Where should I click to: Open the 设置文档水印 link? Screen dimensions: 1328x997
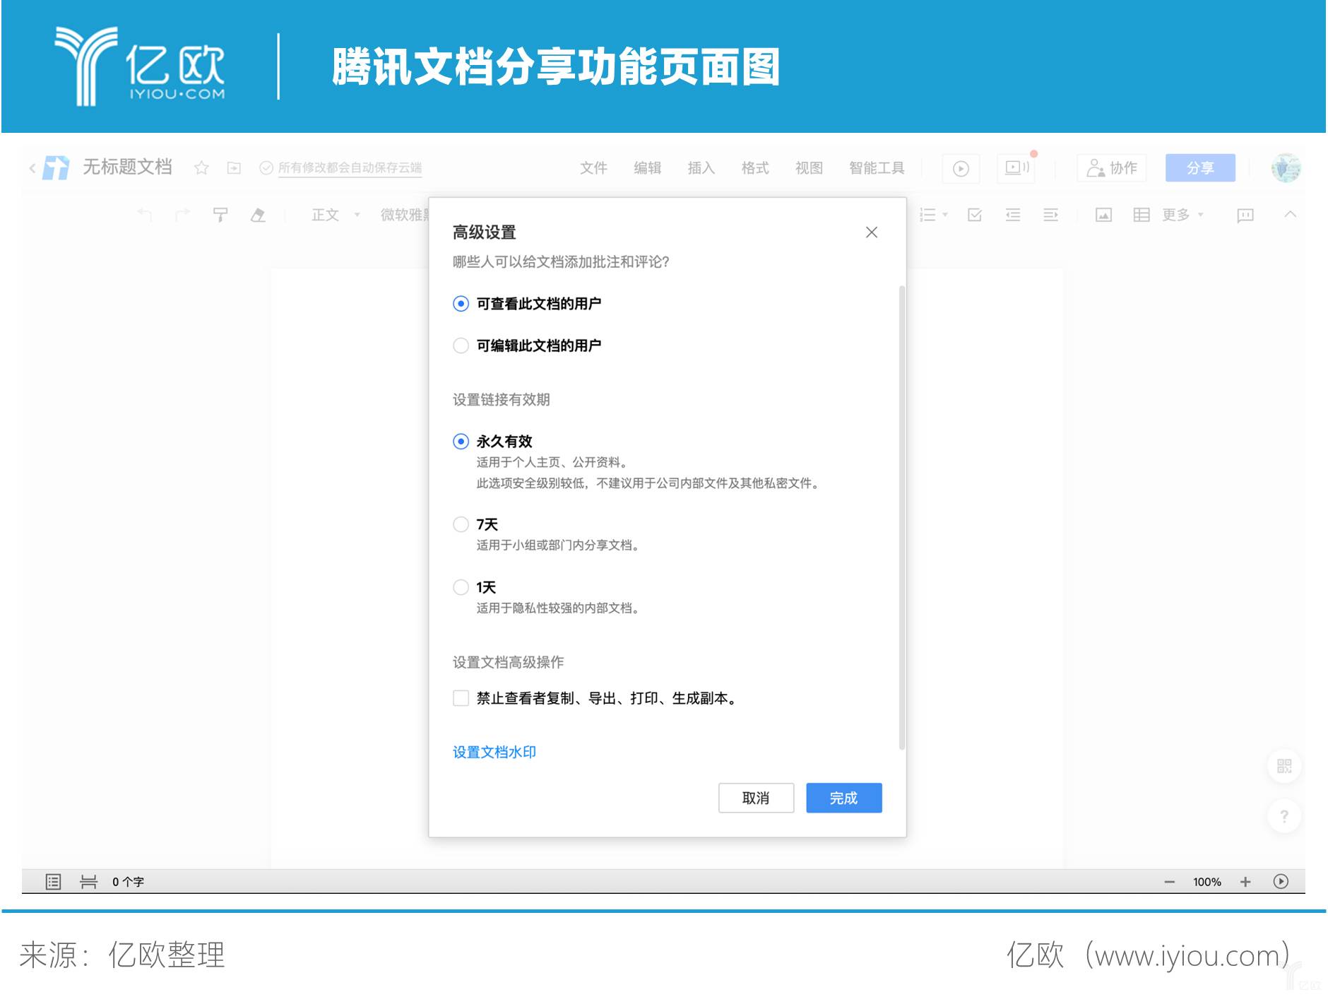pyautogui.click(x=494, y=752)
